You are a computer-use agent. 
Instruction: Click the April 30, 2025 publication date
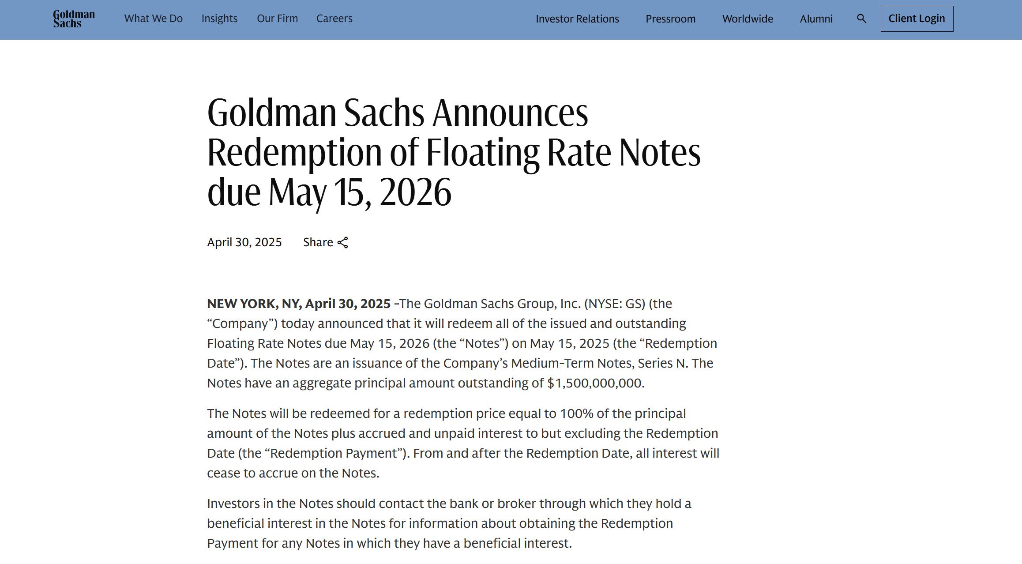coord(244,242)
